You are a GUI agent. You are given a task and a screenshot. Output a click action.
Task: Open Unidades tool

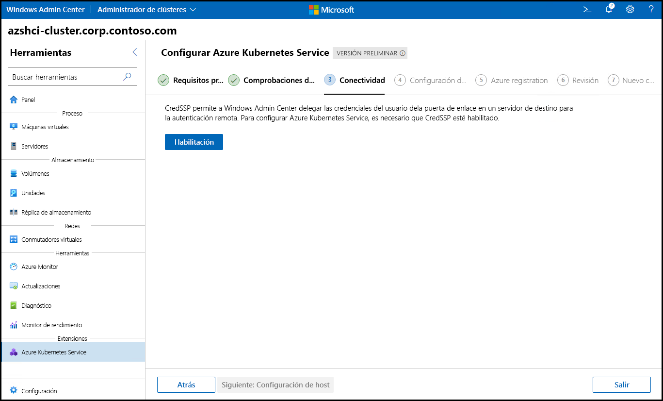pyautogui.click(x=73, y=193)
